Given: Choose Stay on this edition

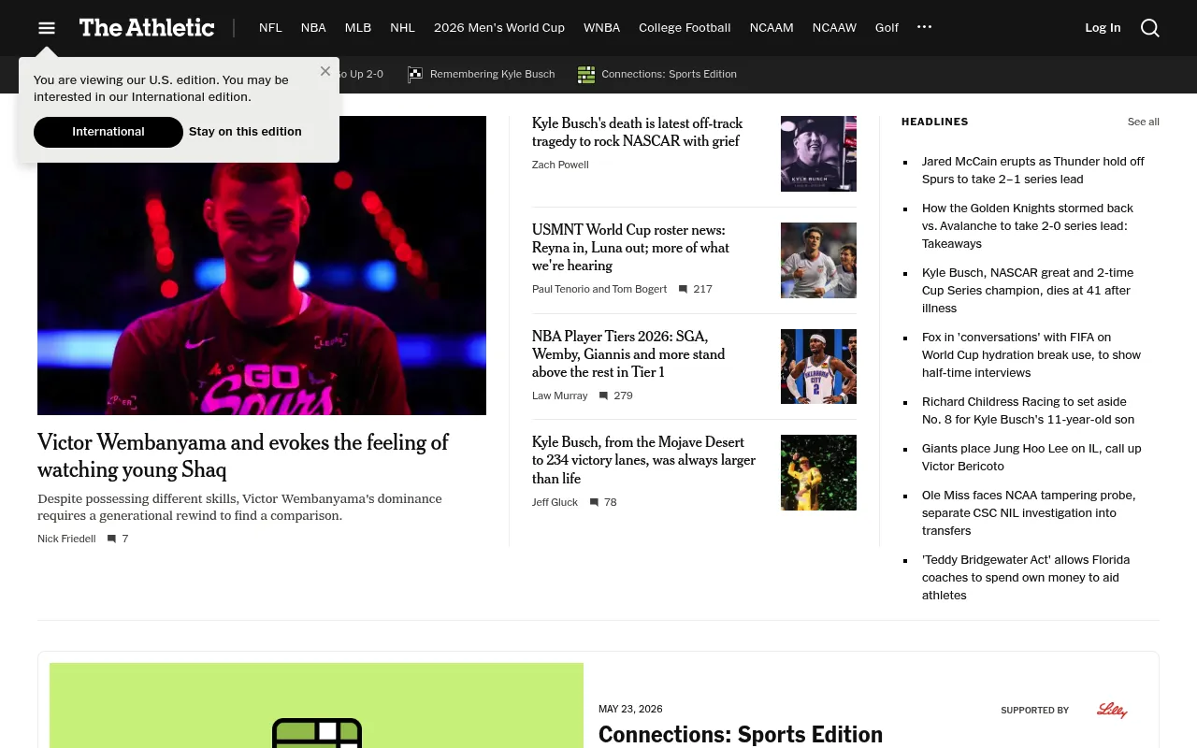Looking at the screenshot, I should click(x=245, y=132).
